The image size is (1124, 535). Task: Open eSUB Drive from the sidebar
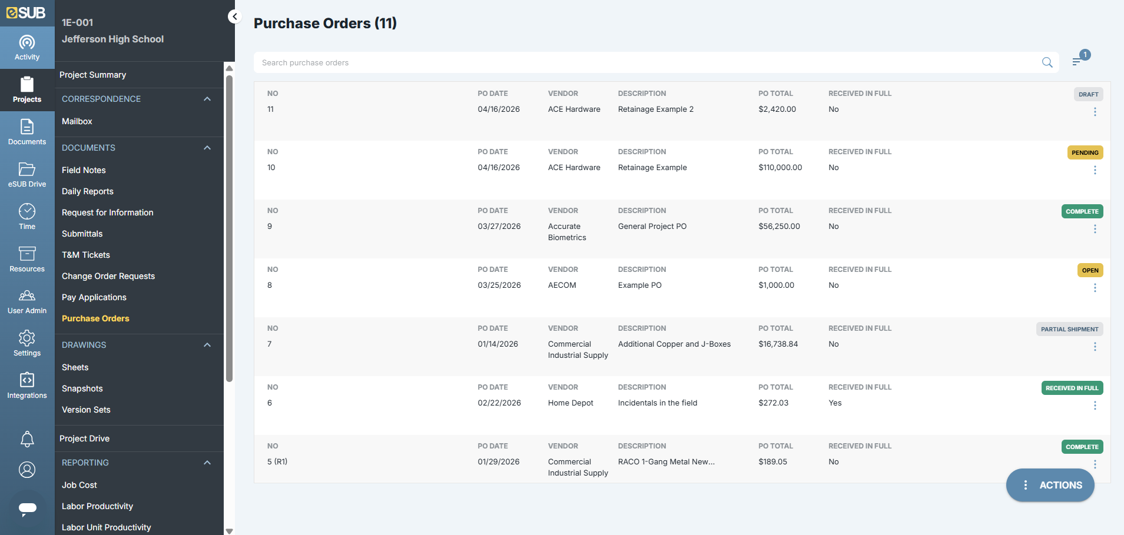(27, 174)
